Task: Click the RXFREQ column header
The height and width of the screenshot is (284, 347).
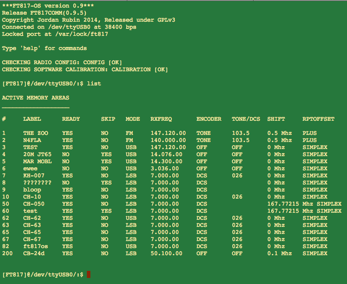Action: click(161, 119)
